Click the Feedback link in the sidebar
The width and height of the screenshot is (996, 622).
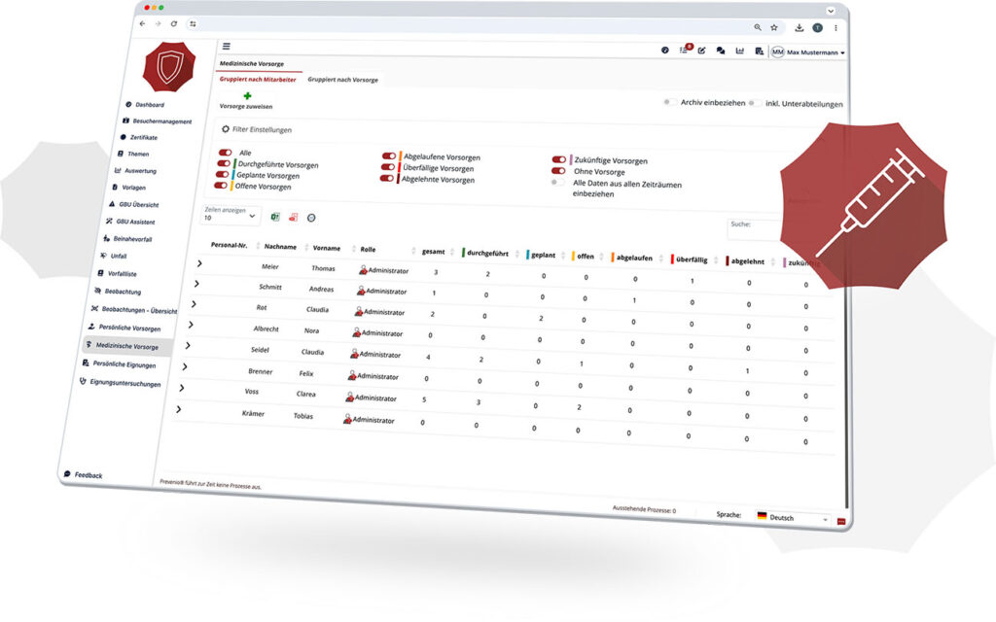[x=84, y=474]
